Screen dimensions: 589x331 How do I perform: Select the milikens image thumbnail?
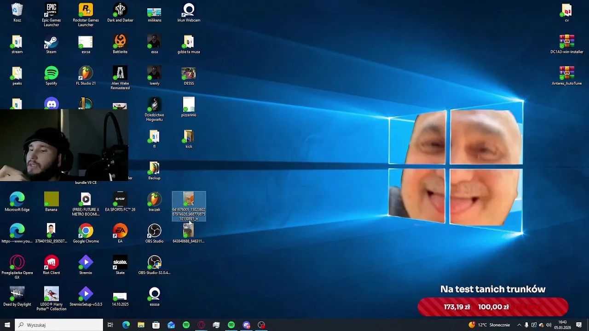154,14
